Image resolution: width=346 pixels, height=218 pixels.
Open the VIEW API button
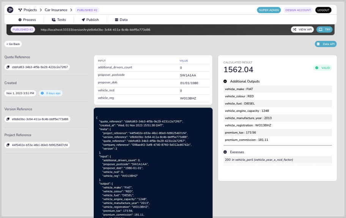[x=302, y=29]
